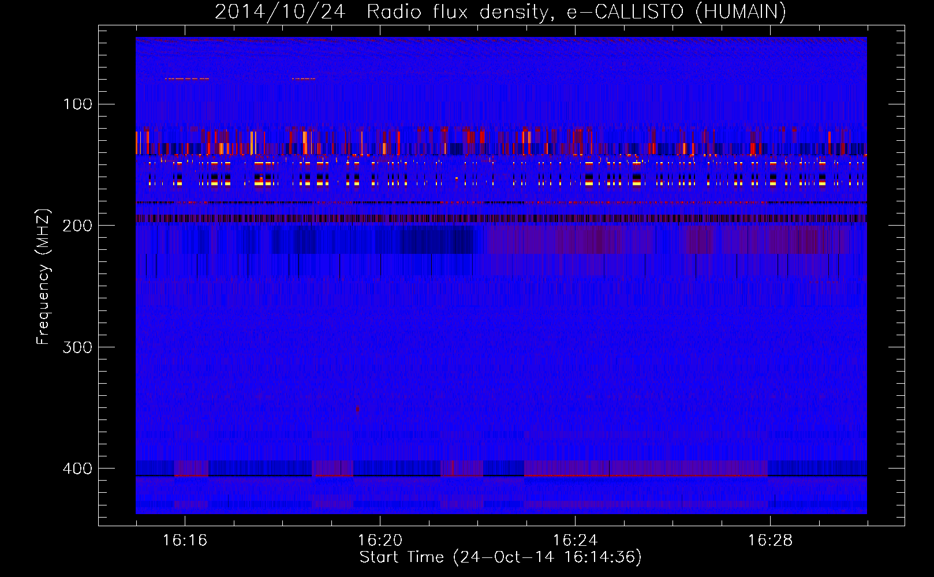Image resolution: width=934 pixels, height=577 pixels.
Task: Click the '16:20' time axis label
Action: (380, 540)
